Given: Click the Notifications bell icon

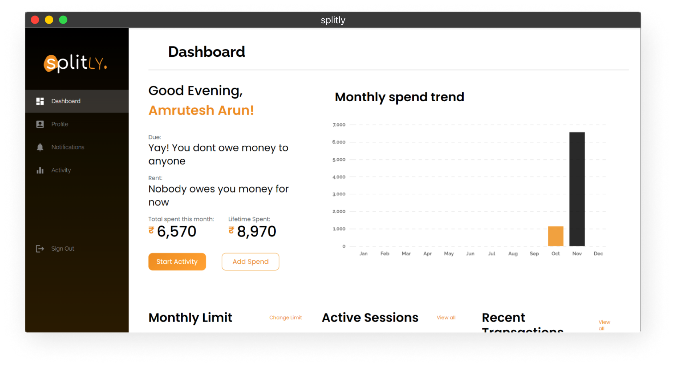Looking at the screenshot, I should [x=40, y=147].
